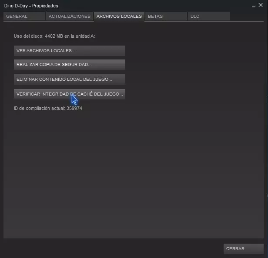Click the CERRAR button
The width and height of the screenshot is (268, 258).
coord(243,248)
